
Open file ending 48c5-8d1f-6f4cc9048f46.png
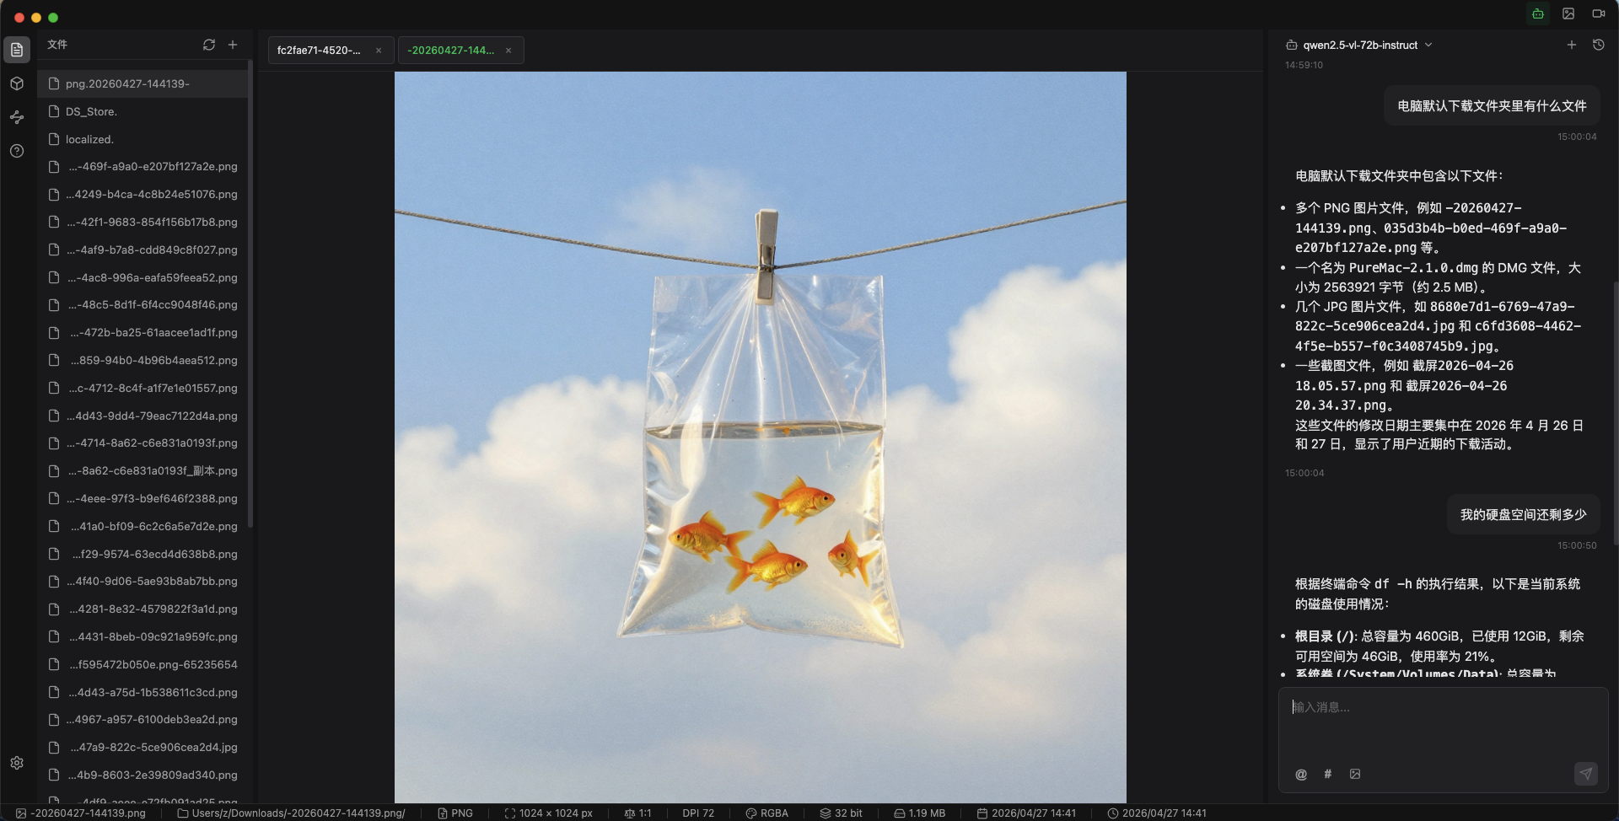point(143,305)
